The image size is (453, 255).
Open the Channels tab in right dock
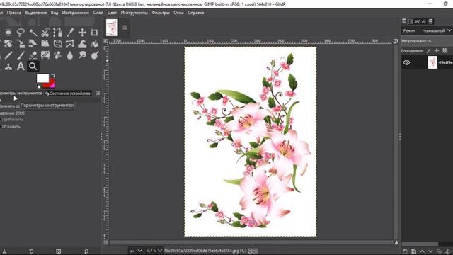(x=411, y=21)
